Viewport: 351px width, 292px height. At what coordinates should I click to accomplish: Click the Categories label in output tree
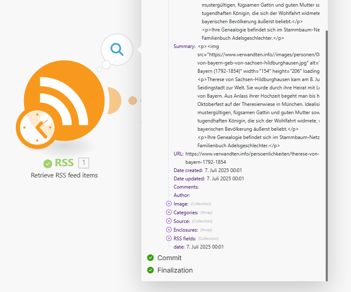pyautogui.click(x=186, y=213)
